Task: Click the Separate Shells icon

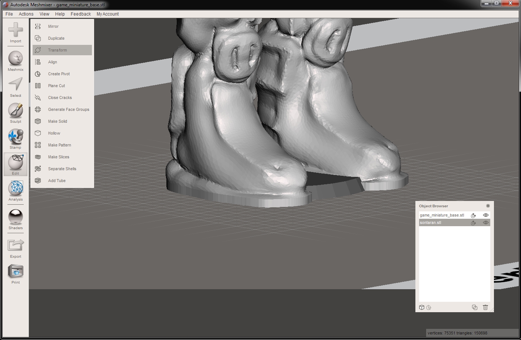Action: (x=38, y=169)
